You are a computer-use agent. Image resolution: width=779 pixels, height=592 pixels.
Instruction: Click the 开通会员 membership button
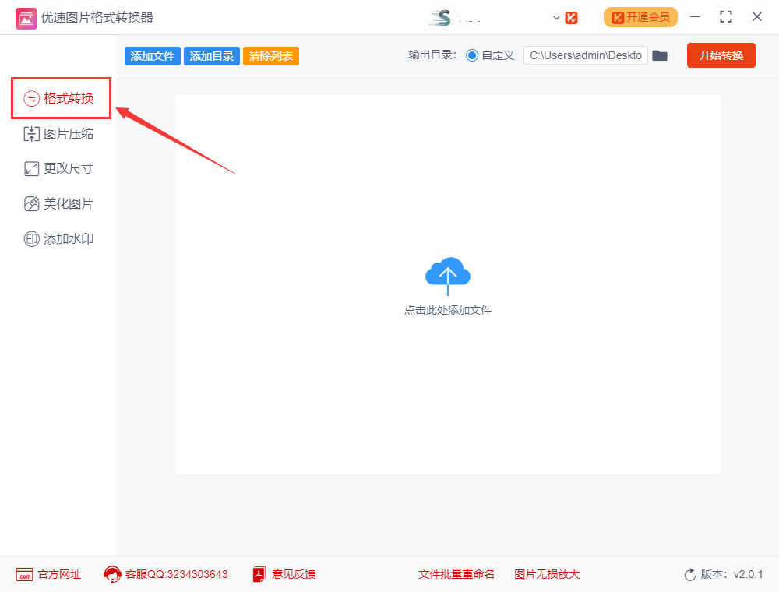pos(640,17)
